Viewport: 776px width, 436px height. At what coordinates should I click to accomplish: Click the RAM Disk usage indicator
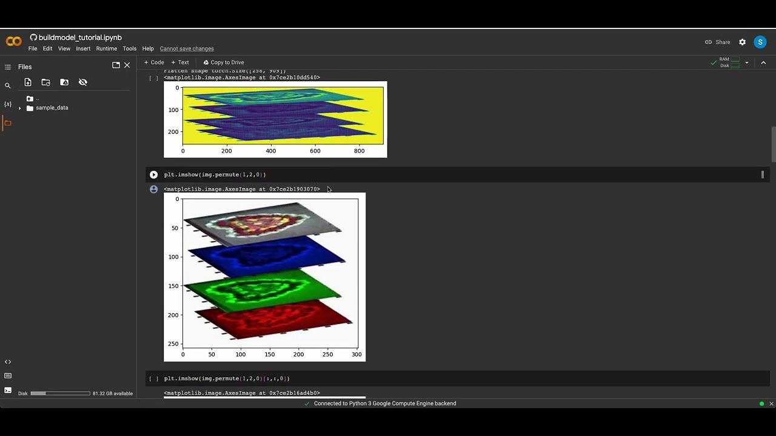point(730,62)
